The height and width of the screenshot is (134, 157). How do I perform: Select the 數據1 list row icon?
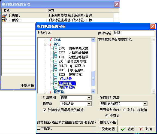pyautogui.click(x=4, y=16)
